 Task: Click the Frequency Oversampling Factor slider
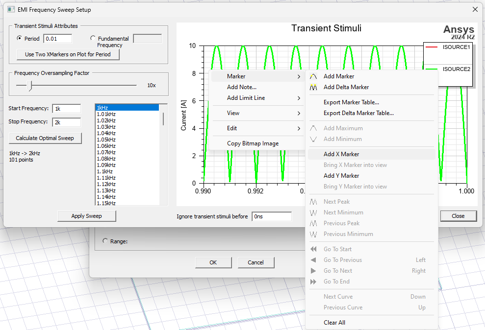(30, 86)
